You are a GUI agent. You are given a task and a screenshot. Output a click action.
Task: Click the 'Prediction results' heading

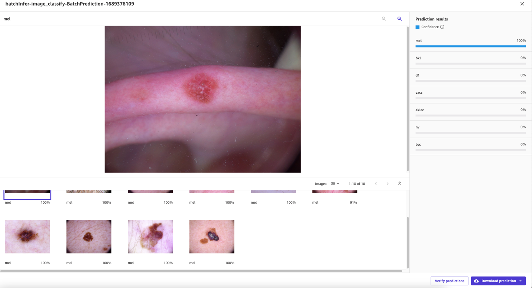click(x=432, y=19)
